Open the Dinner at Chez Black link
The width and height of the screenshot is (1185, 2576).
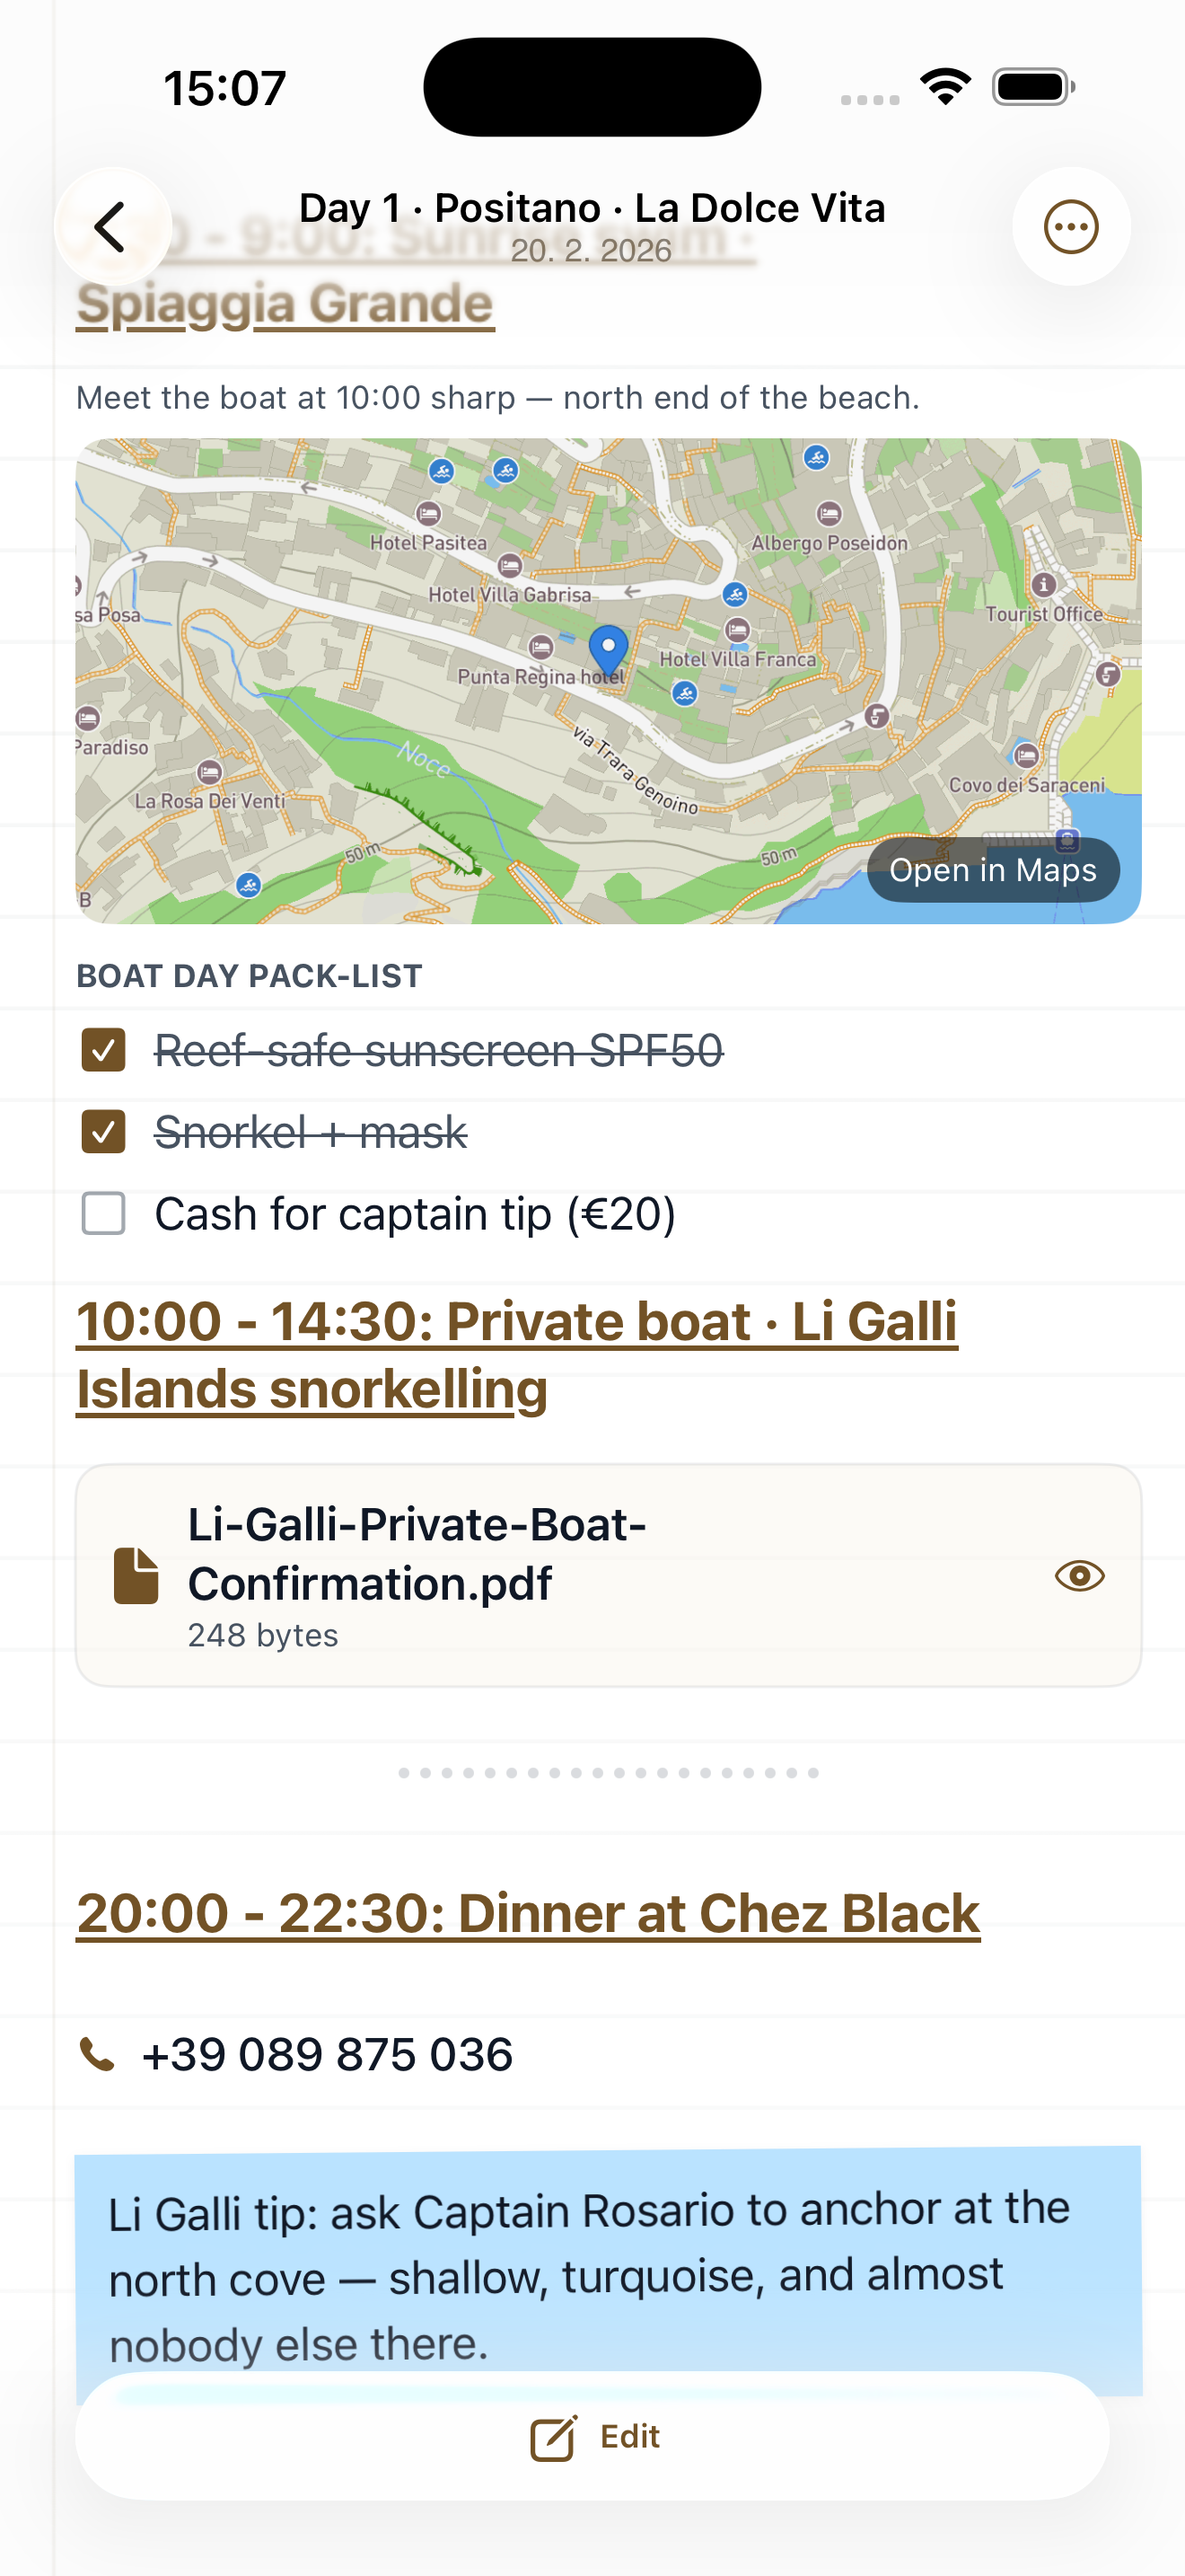[x=528, y=1913]
